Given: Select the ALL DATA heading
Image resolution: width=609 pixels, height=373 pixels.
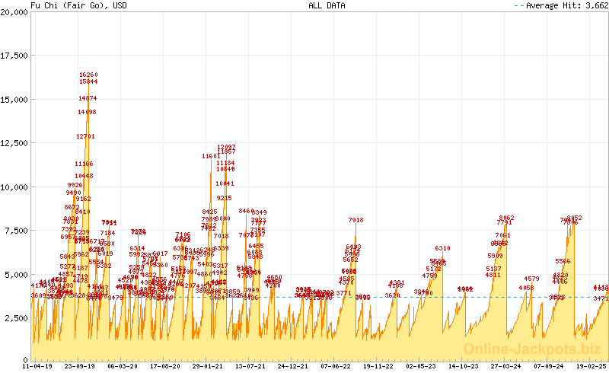Looking at the screenshot, I should pyautogui.click(x=327, y=5).
